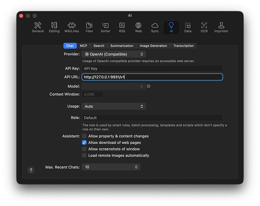Image resolution: width=260 pixels, height=206 pixels.
Task: Switch to the Image Generation tab
Action: point(153,46)
